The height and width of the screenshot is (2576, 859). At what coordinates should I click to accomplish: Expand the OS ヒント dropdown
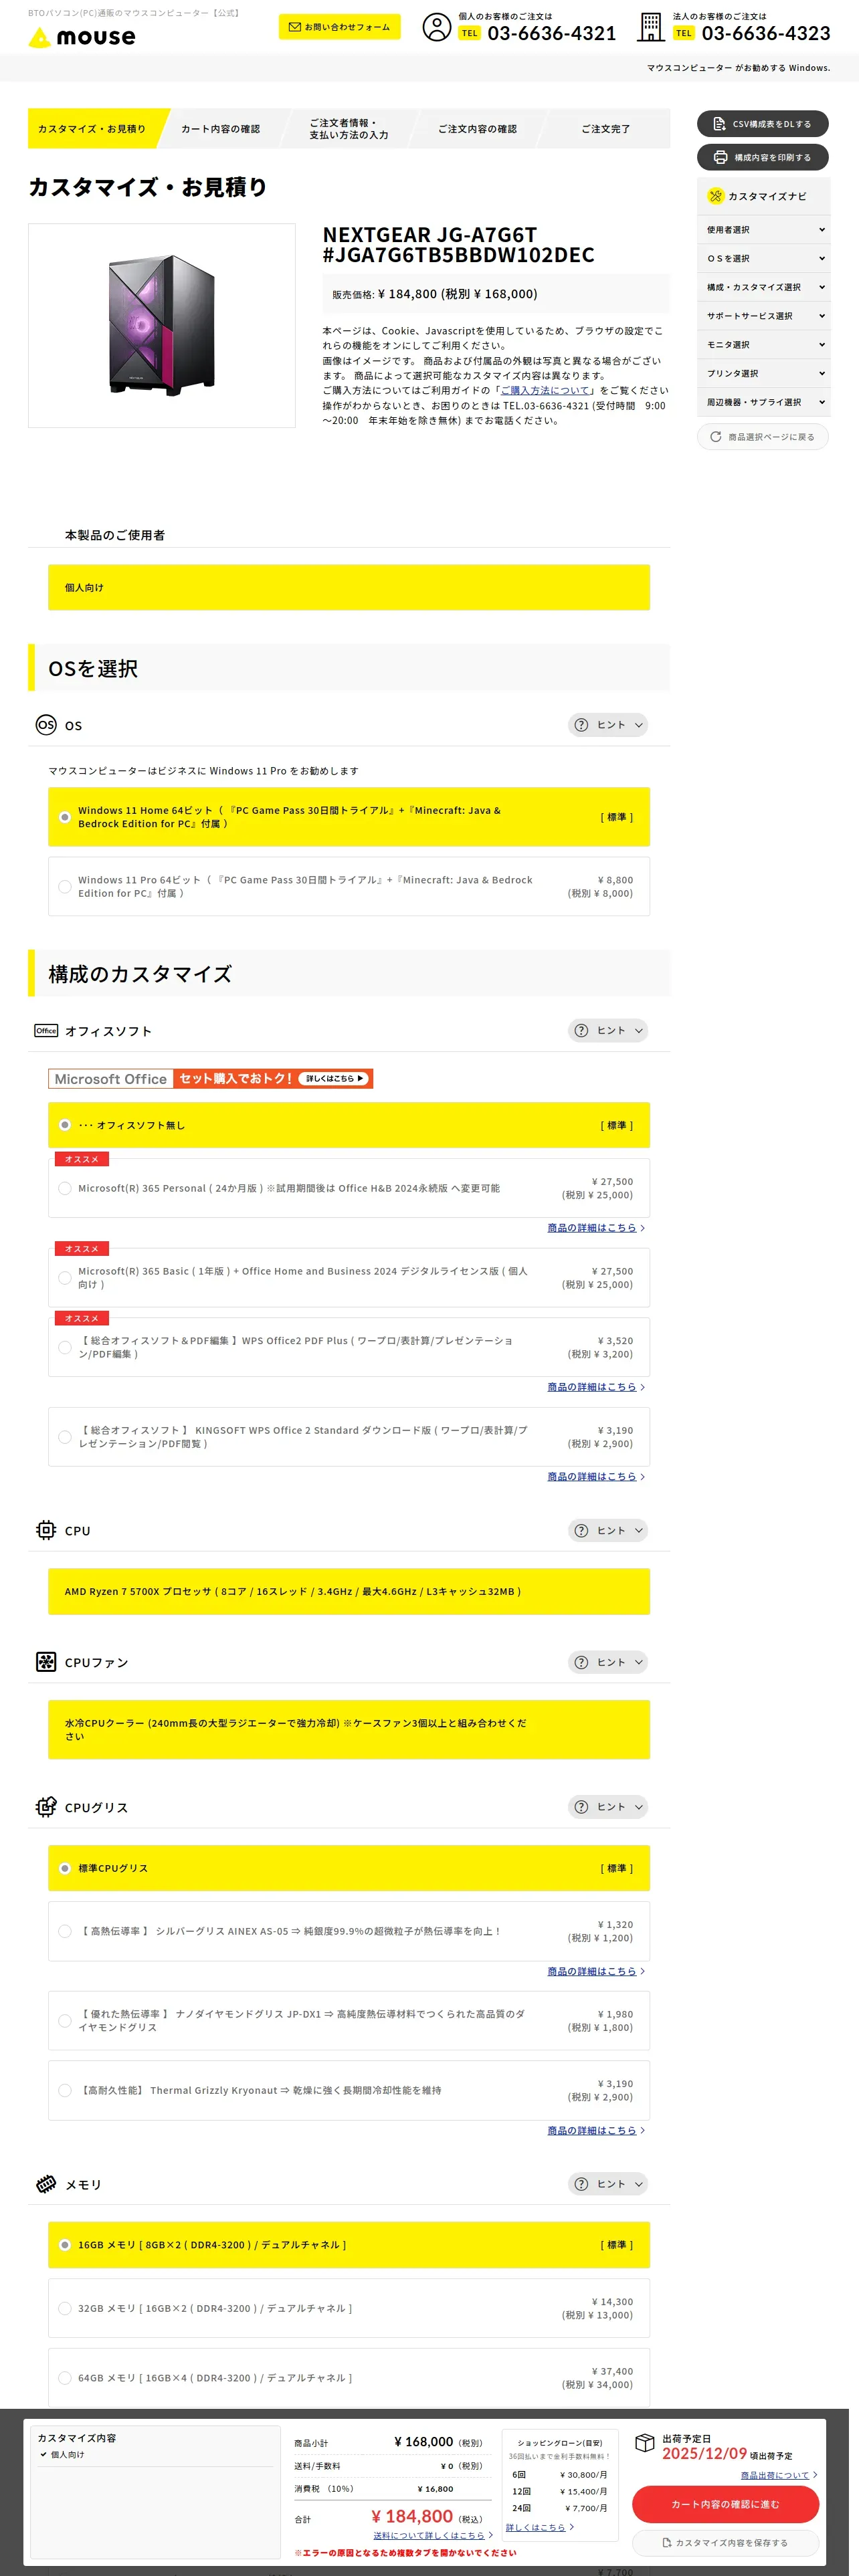point(608,725)
